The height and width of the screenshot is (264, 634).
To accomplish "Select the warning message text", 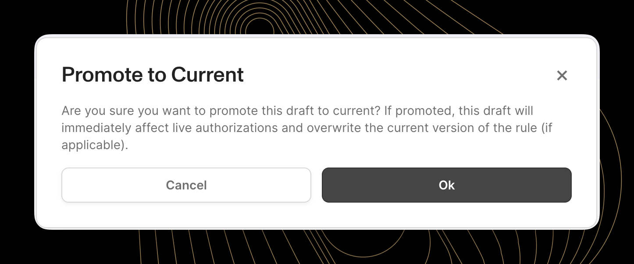I will tap(307, 128).
